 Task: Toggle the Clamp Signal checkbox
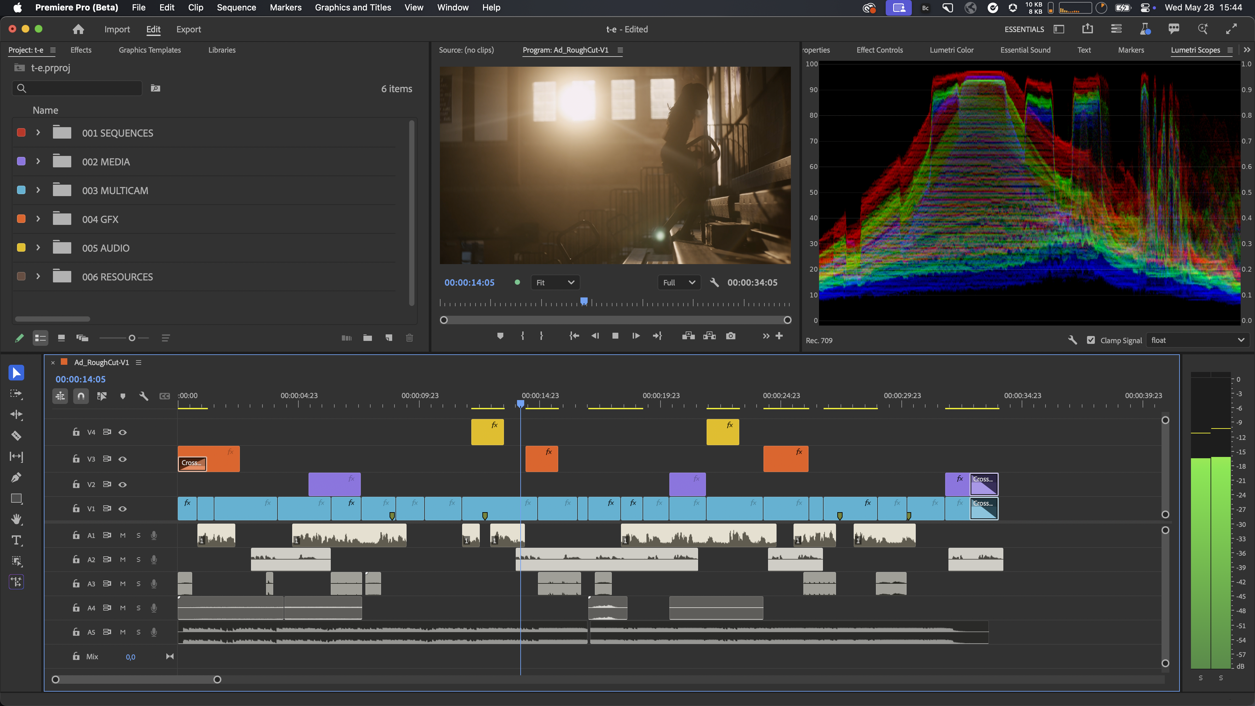1091,340
